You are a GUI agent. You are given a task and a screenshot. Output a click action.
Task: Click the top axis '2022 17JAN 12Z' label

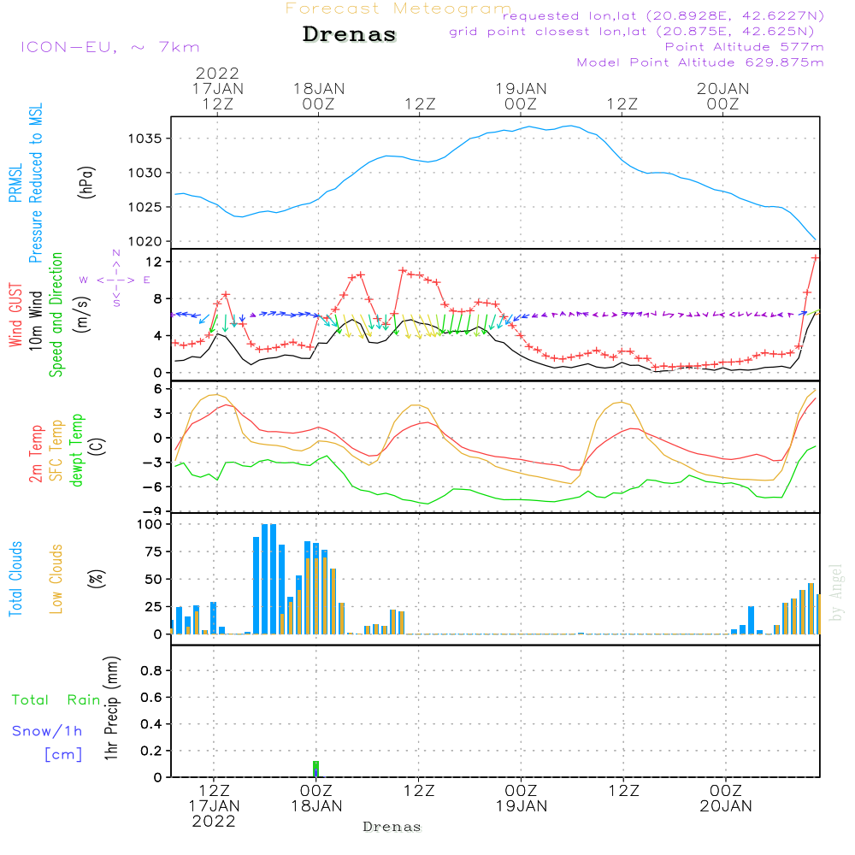217,88
